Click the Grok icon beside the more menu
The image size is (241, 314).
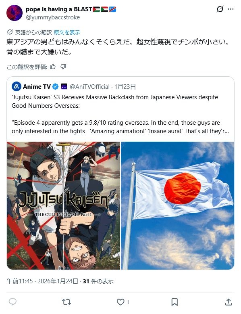pyautogui.click(x=220, y=9)
